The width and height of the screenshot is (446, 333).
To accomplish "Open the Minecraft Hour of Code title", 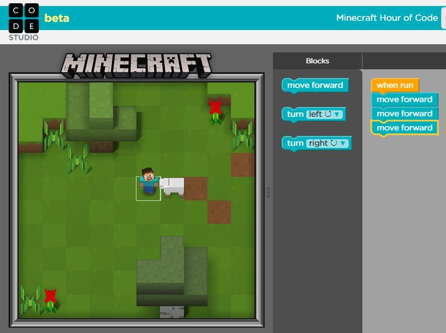I will pos(387,18).
